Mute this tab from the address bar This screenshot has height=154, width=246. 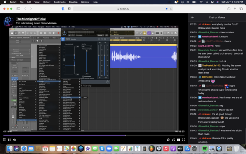tap(167, 9)
